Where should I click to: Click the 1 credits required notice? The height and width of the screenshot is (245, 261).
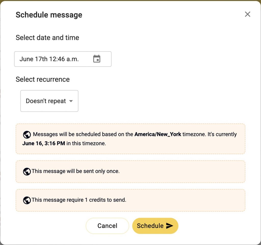pyautogui.click(x=130, y=200)
